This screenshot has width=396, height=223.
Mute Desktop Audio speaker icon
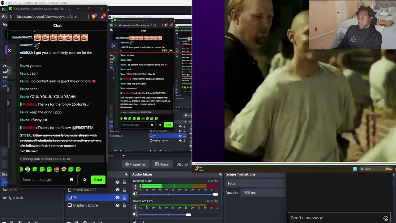click(135, 194)
